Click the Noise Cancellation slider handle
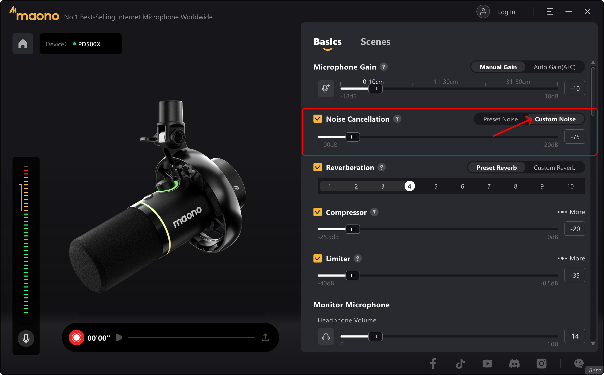 click(353, 137)
